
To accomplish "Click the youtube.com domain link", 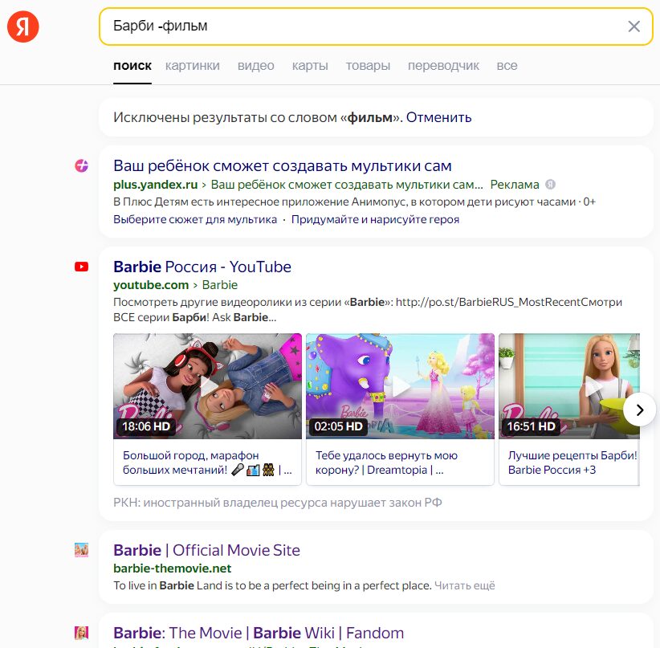I will click(x=151, y=285).
